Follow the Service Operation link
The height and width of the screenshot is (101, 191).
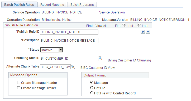click(112, 12)
